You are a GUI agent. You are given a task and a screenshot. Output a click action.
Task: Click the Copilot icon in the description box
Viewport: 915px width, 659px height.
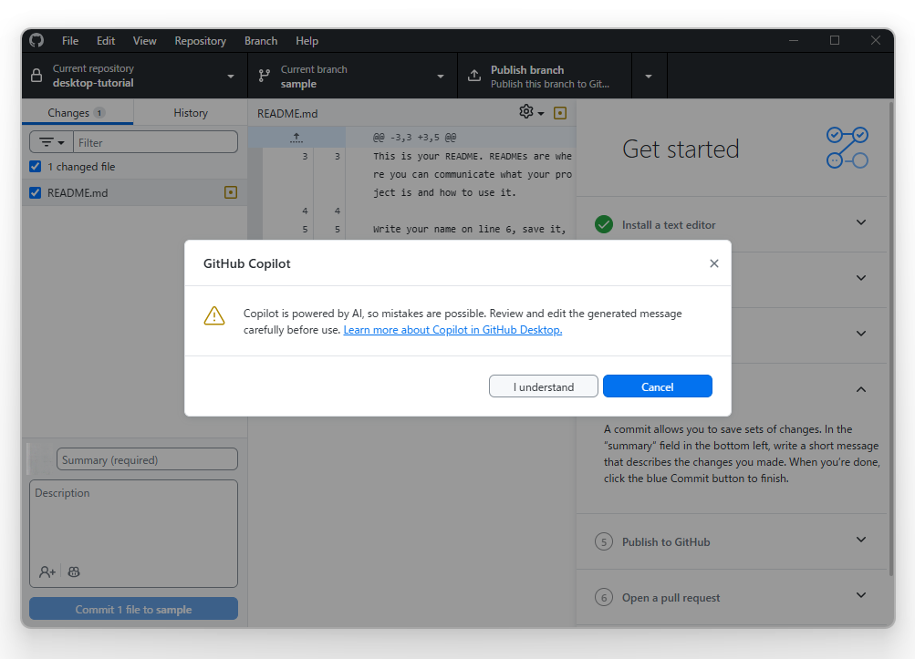click(73, 571)
